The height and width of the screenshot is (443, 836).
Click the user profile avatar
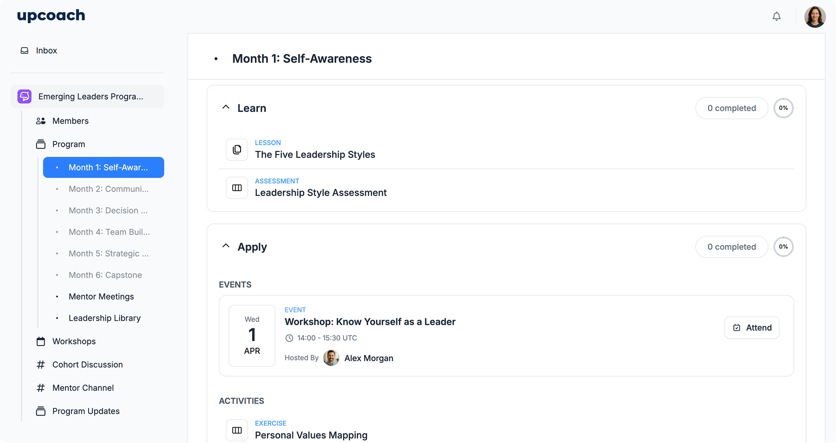coord(814,17)
